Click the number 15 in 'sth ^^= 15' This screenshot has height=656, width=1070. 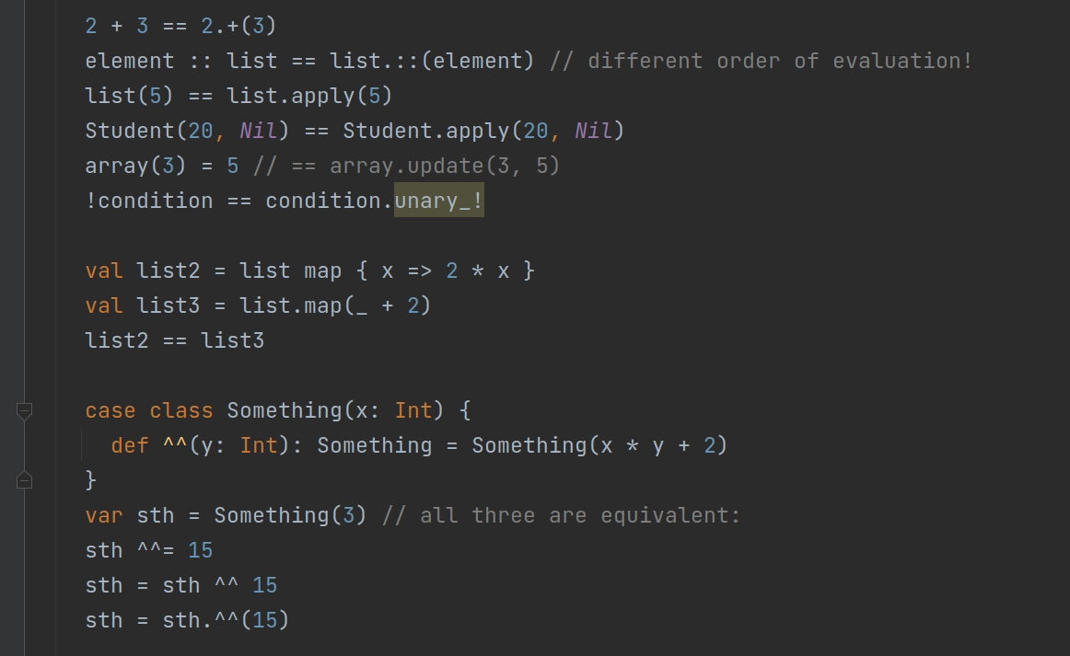pos(200,550)
